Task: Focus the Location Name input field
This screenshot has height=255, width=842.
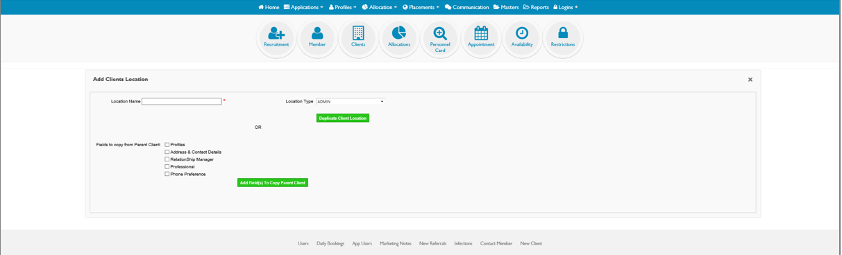Action: pos(182,101)
